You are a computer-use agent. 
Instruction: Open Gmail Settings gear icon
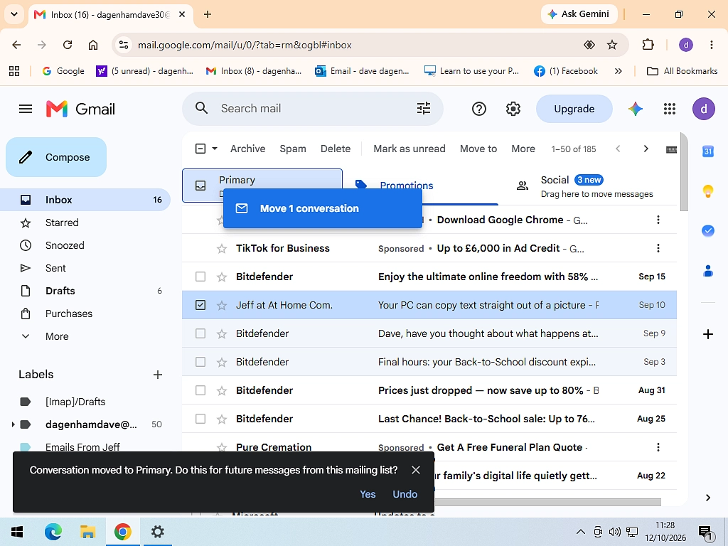[x=513, y=109]
